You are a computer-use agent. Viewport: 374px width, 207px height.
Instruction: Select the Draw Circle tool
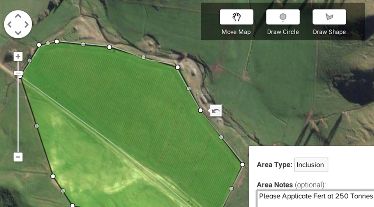283,17
